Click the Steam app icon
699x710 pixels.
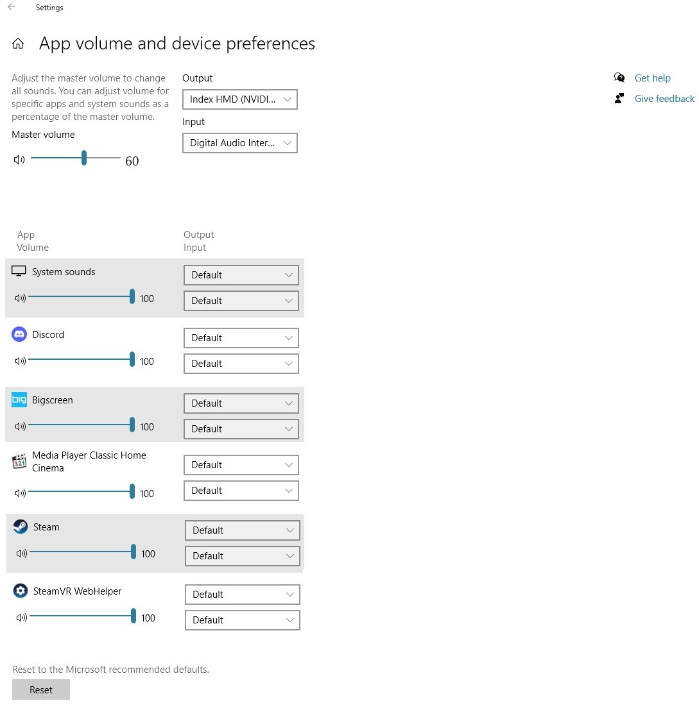click(x=21, y=527)
